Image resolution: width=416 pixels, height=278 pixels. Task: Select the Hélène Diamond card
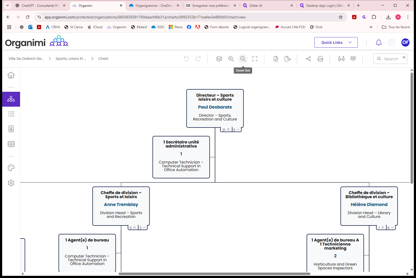click(x=369, y=206)
